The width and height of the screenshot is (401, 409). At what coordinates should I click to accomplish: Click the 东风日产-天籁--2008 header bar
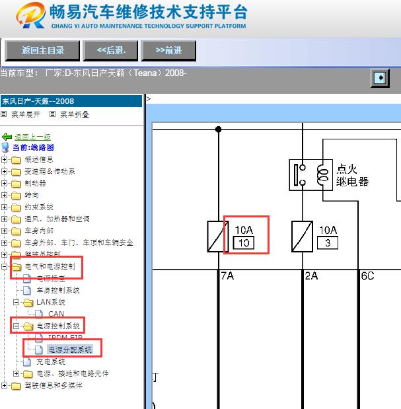71,101
